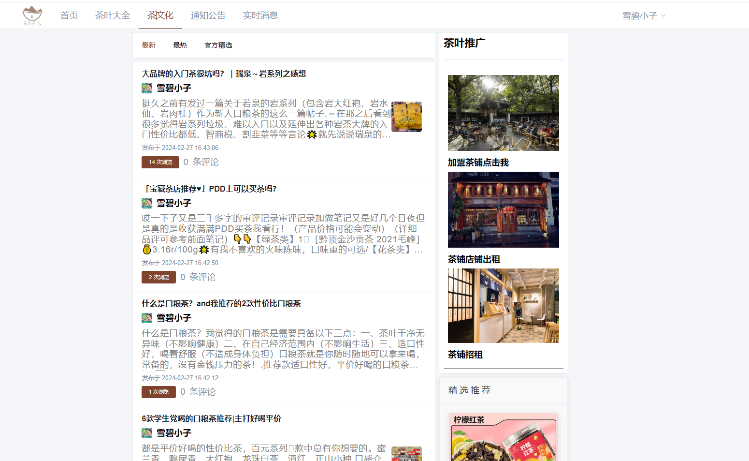Filter posts by 最新
Screen dimensions: 749x461
coord(148,45)
